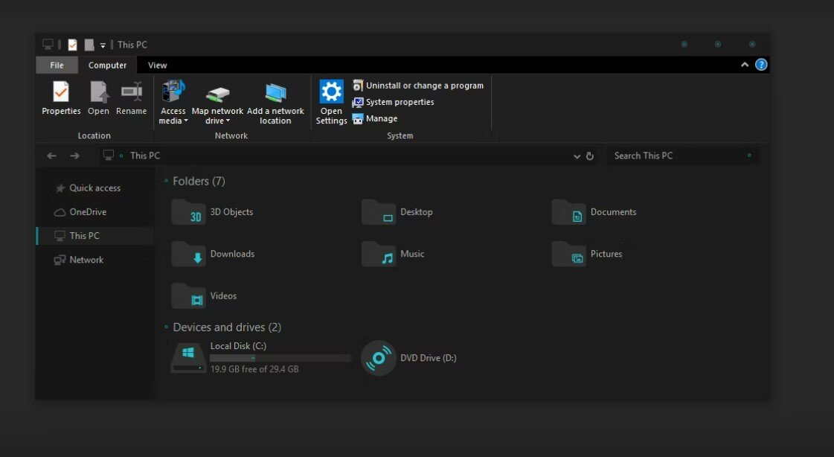This screenshot has width=834, height=457.
Task: Click Uninstall or change a program
Action: 418,86
